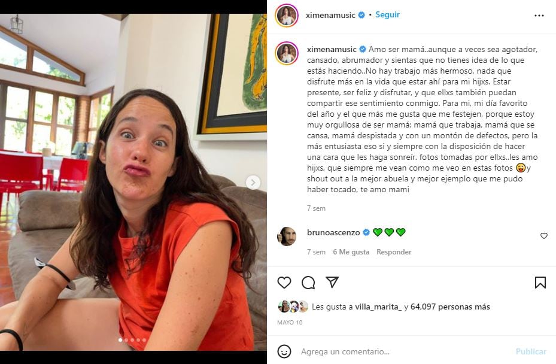The width and height of the screenshot is (556, 364).
Task: Save post with bookmark icon
Action: [540, 283]
